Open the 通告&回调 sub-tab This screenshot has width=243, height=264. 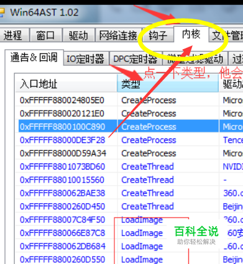(34, 57)
